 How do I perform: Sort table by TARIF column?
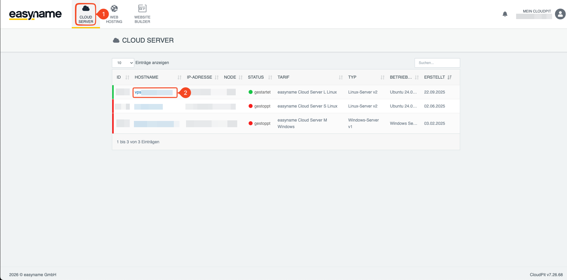(310, 77)
